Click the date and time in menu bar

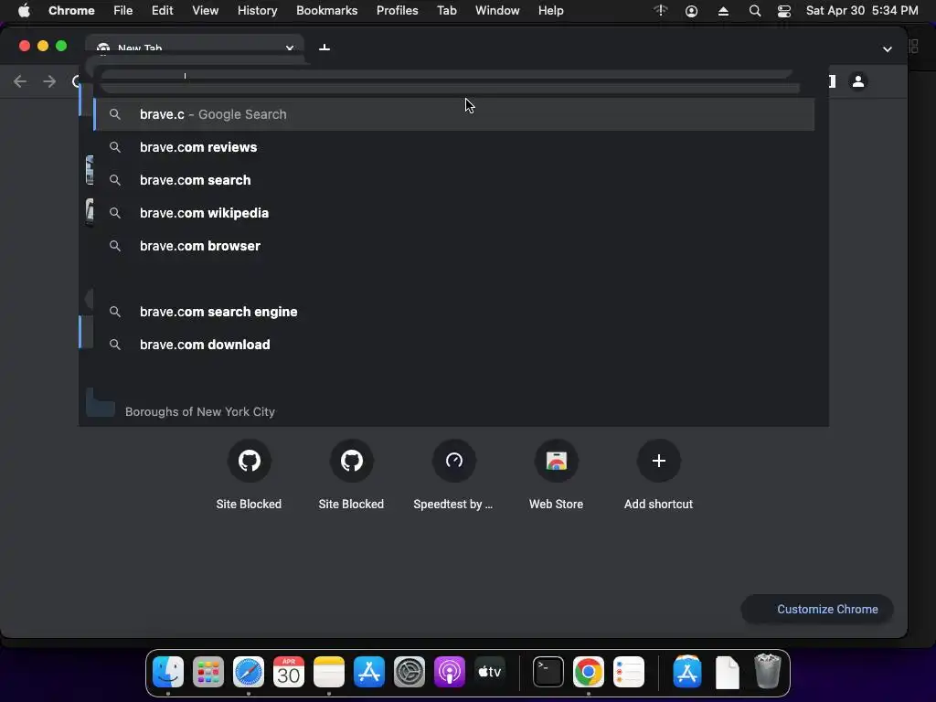[x=862, y=11]
